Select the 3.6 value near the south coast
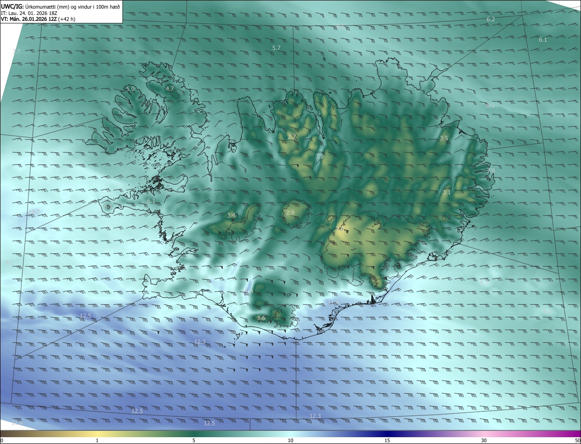This screenshot has width=581, height=444. [261, 318]
